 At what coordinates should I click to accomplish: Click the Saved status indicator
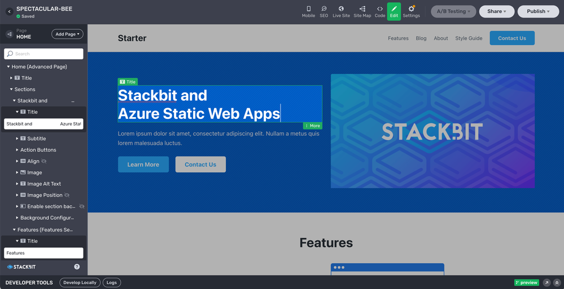pyautogui.click(x=25, y=16)
